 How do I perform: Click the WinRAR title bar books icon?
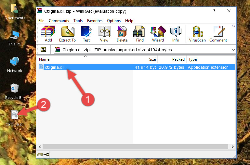(x=40, y=11)
